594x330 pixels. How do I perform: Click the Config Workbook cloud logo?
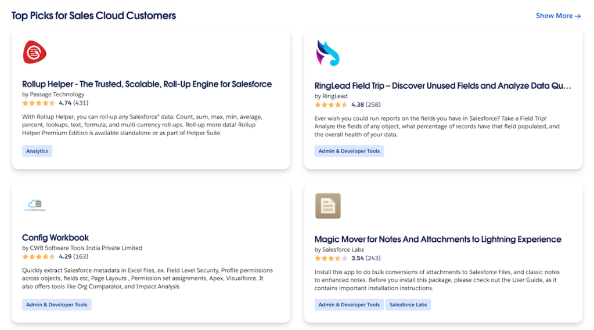[x=35, y=205]
